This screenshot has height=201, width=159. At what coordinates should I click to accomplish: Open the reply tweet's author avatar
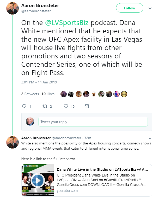13,142
